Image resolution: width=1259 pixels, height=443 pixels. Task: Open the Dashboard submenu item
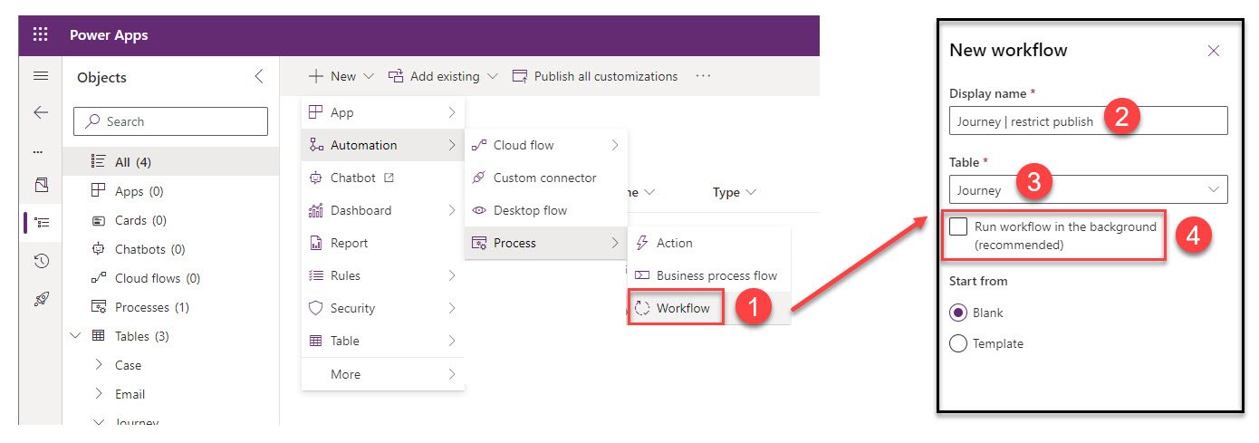(x=383, y=210)
